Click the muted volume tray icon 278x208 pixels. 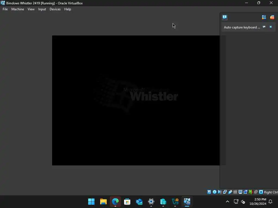click(x=243, y=201)
